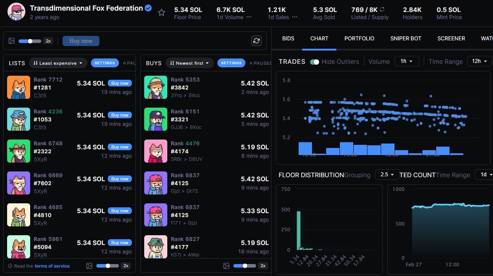Switch to the SNIPER BOT tab
Image resolution: width=493 pixels, height=276 pixels.
click(406, 39)
